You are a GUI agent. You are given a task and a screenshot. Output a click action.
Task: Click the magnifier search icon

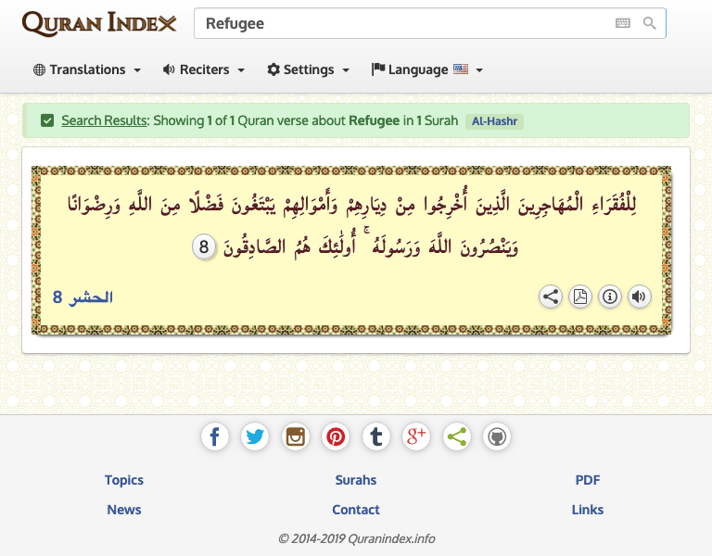tap(650, 24)
